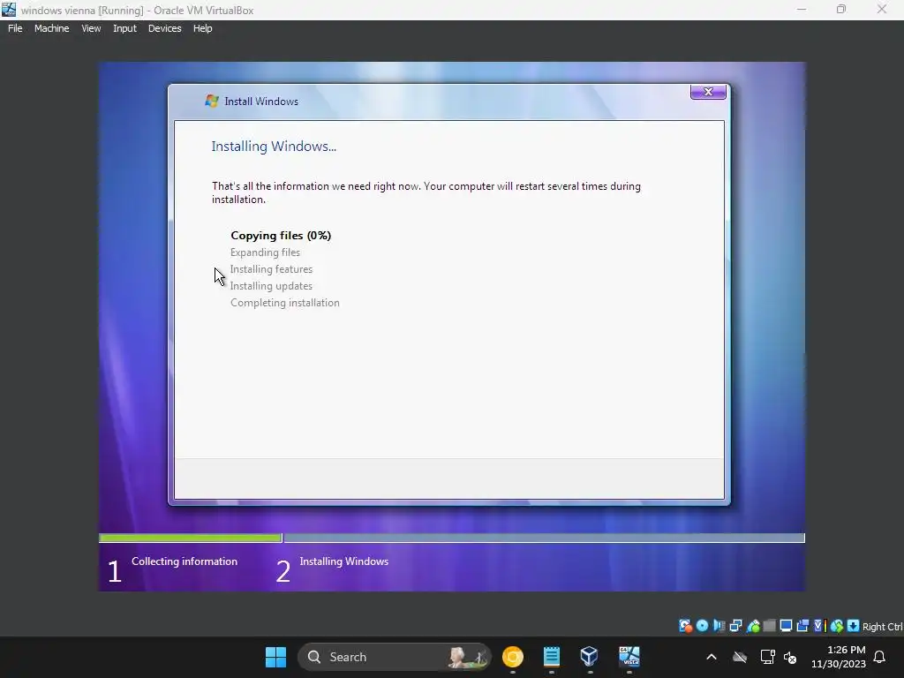Viewport: 904px width, 678px height.
Task: Open the Input menu
Action: pos(124,28)
